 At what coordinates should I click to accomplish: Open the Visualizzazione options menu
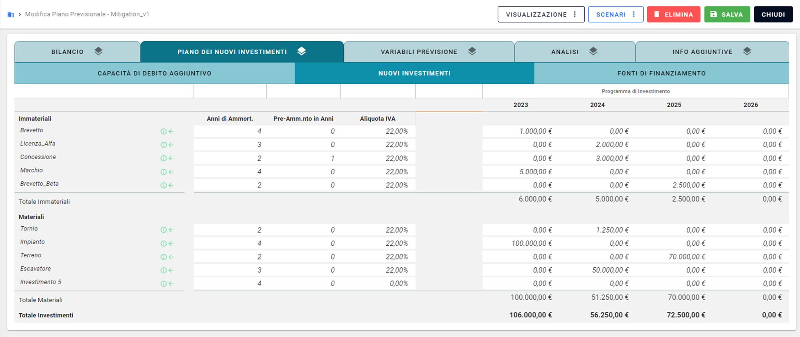[x=541, y=14]
